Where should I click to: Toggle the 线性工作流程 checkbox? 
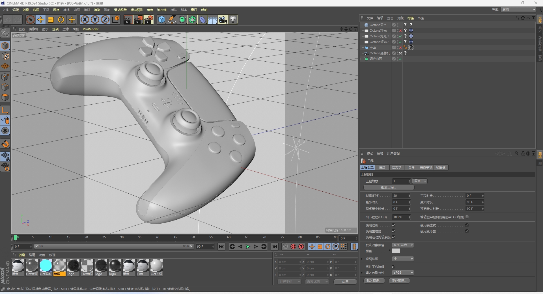click(x=393, y=267)
